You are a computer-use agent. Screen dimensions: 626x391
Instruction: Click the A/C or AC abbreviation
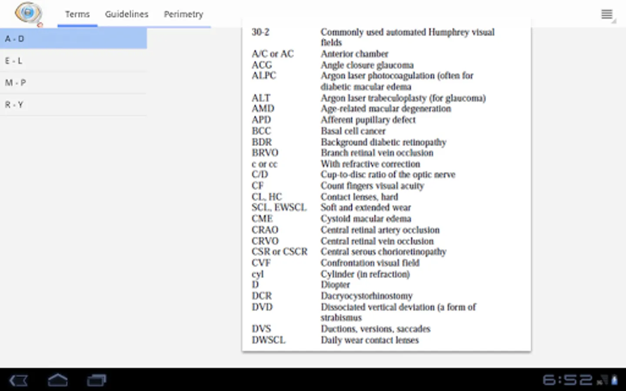pyautogui.click(x=273, y=54)
